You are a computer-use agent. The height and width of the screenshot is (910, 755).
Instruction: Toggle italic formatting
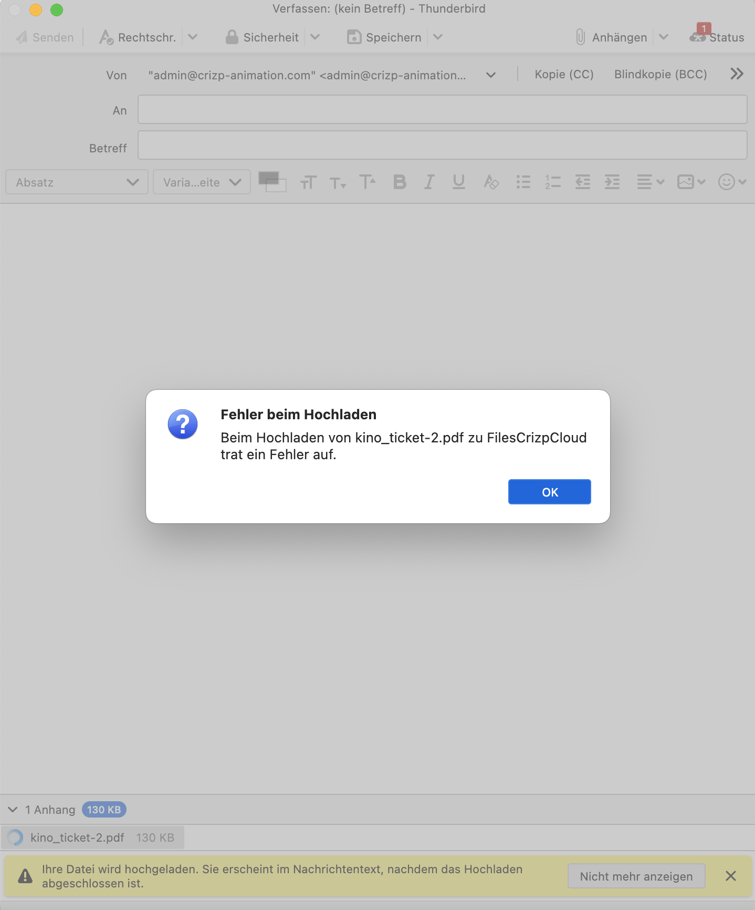coord(429,182)
